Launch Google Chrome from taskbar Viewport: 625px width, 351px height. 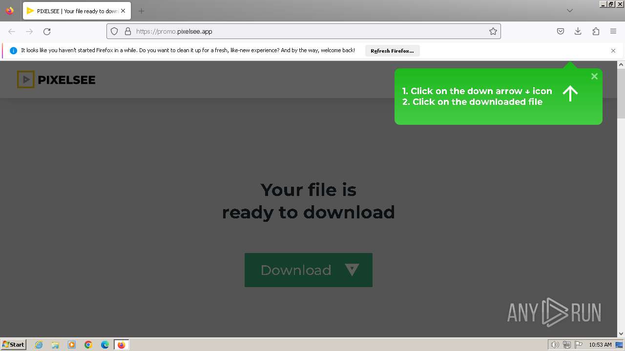(x=88, y=345)
